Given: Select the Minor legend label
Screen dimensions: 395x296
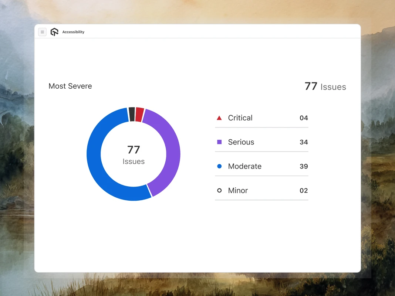Looking at the screenshot, I should (238, 190).
